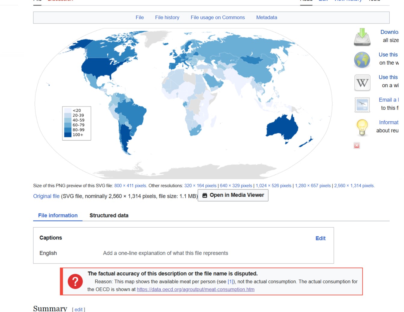Go to File usage on Commons
Viewport: 404px width, 312px height.
coord(218,17)
